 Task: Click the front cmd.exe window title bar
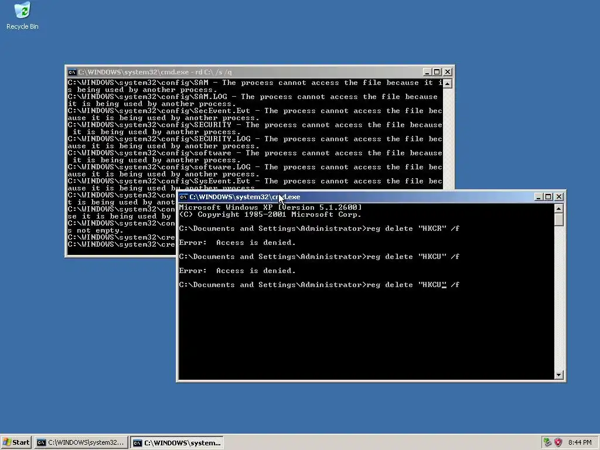point(356,197)
